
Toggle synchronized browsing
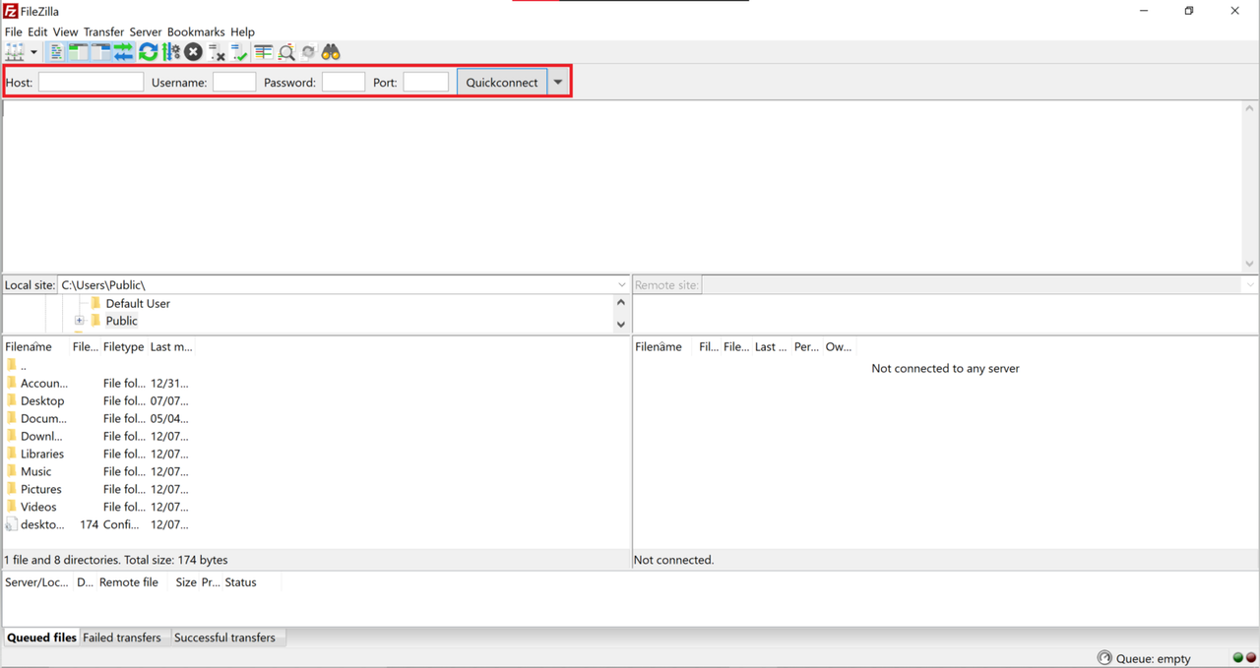point(308,52)
